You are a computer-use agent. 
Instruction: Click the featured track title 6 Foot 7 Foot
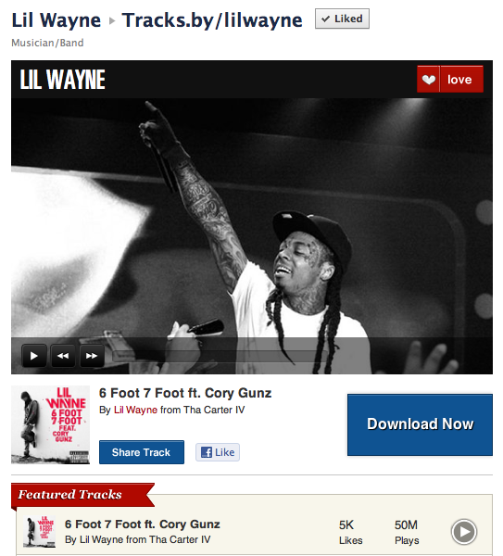(143, 524)
